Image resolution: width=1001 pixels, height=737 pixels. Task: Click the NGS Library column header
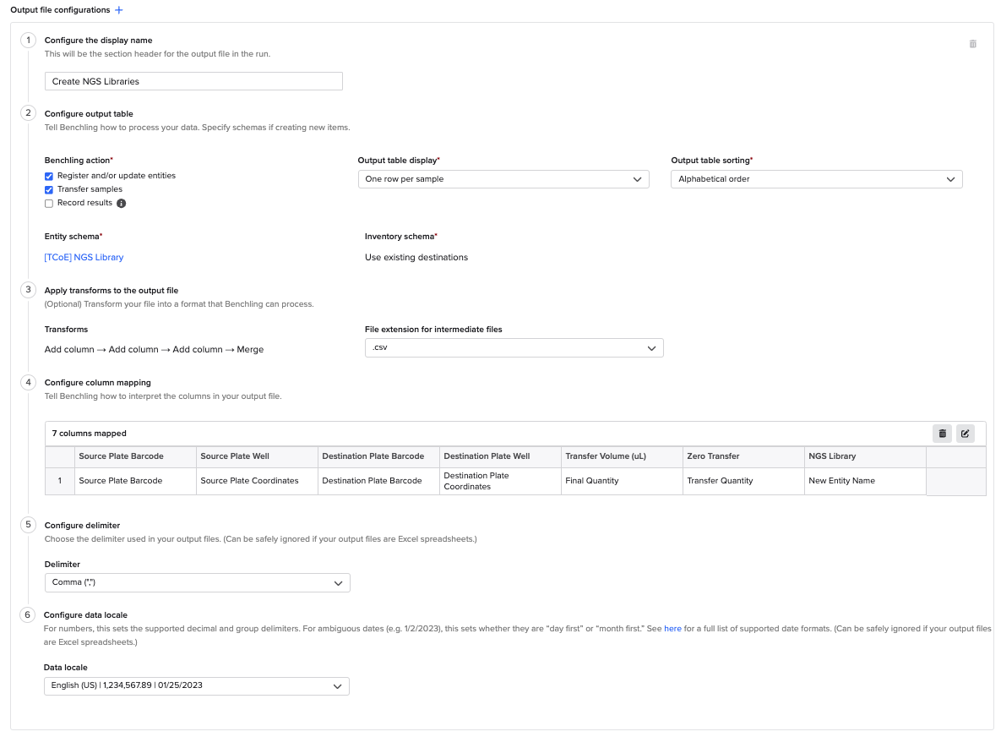point(865,456)
